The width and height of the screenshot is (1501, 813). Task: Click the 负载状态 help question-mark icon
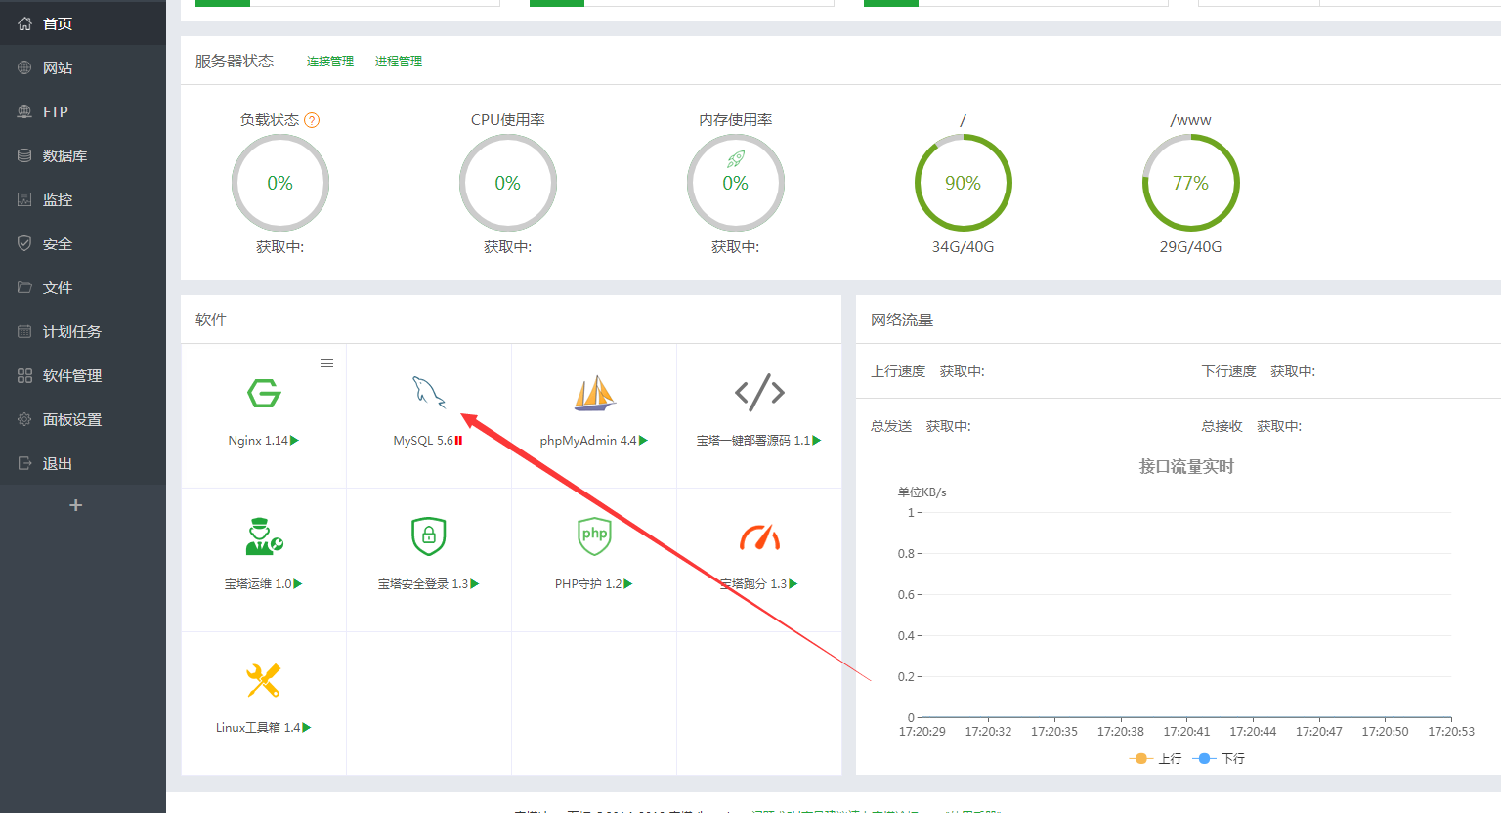[312, 120]
